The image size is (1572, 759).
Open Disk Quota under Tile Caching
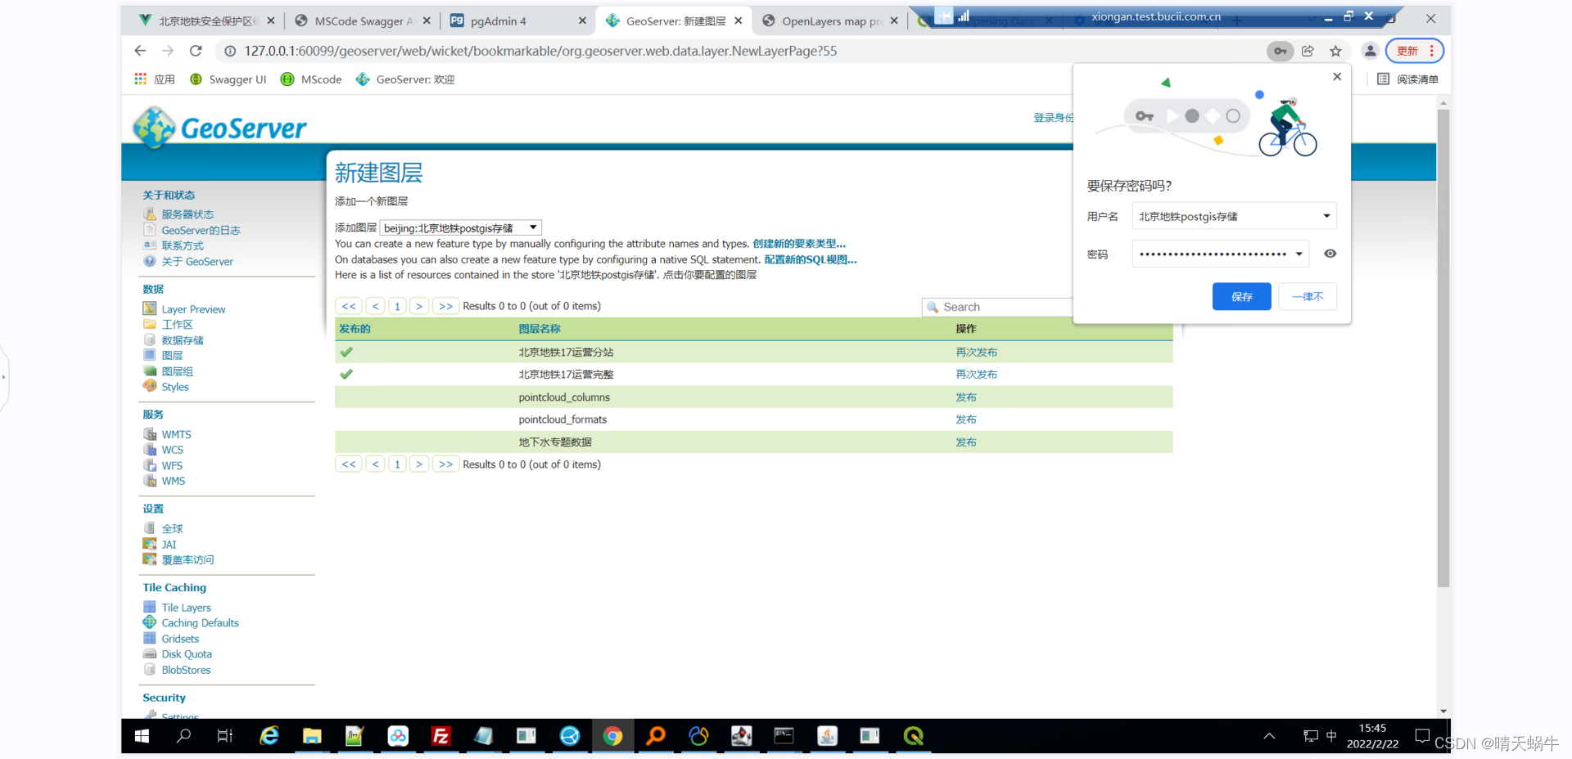186,653
